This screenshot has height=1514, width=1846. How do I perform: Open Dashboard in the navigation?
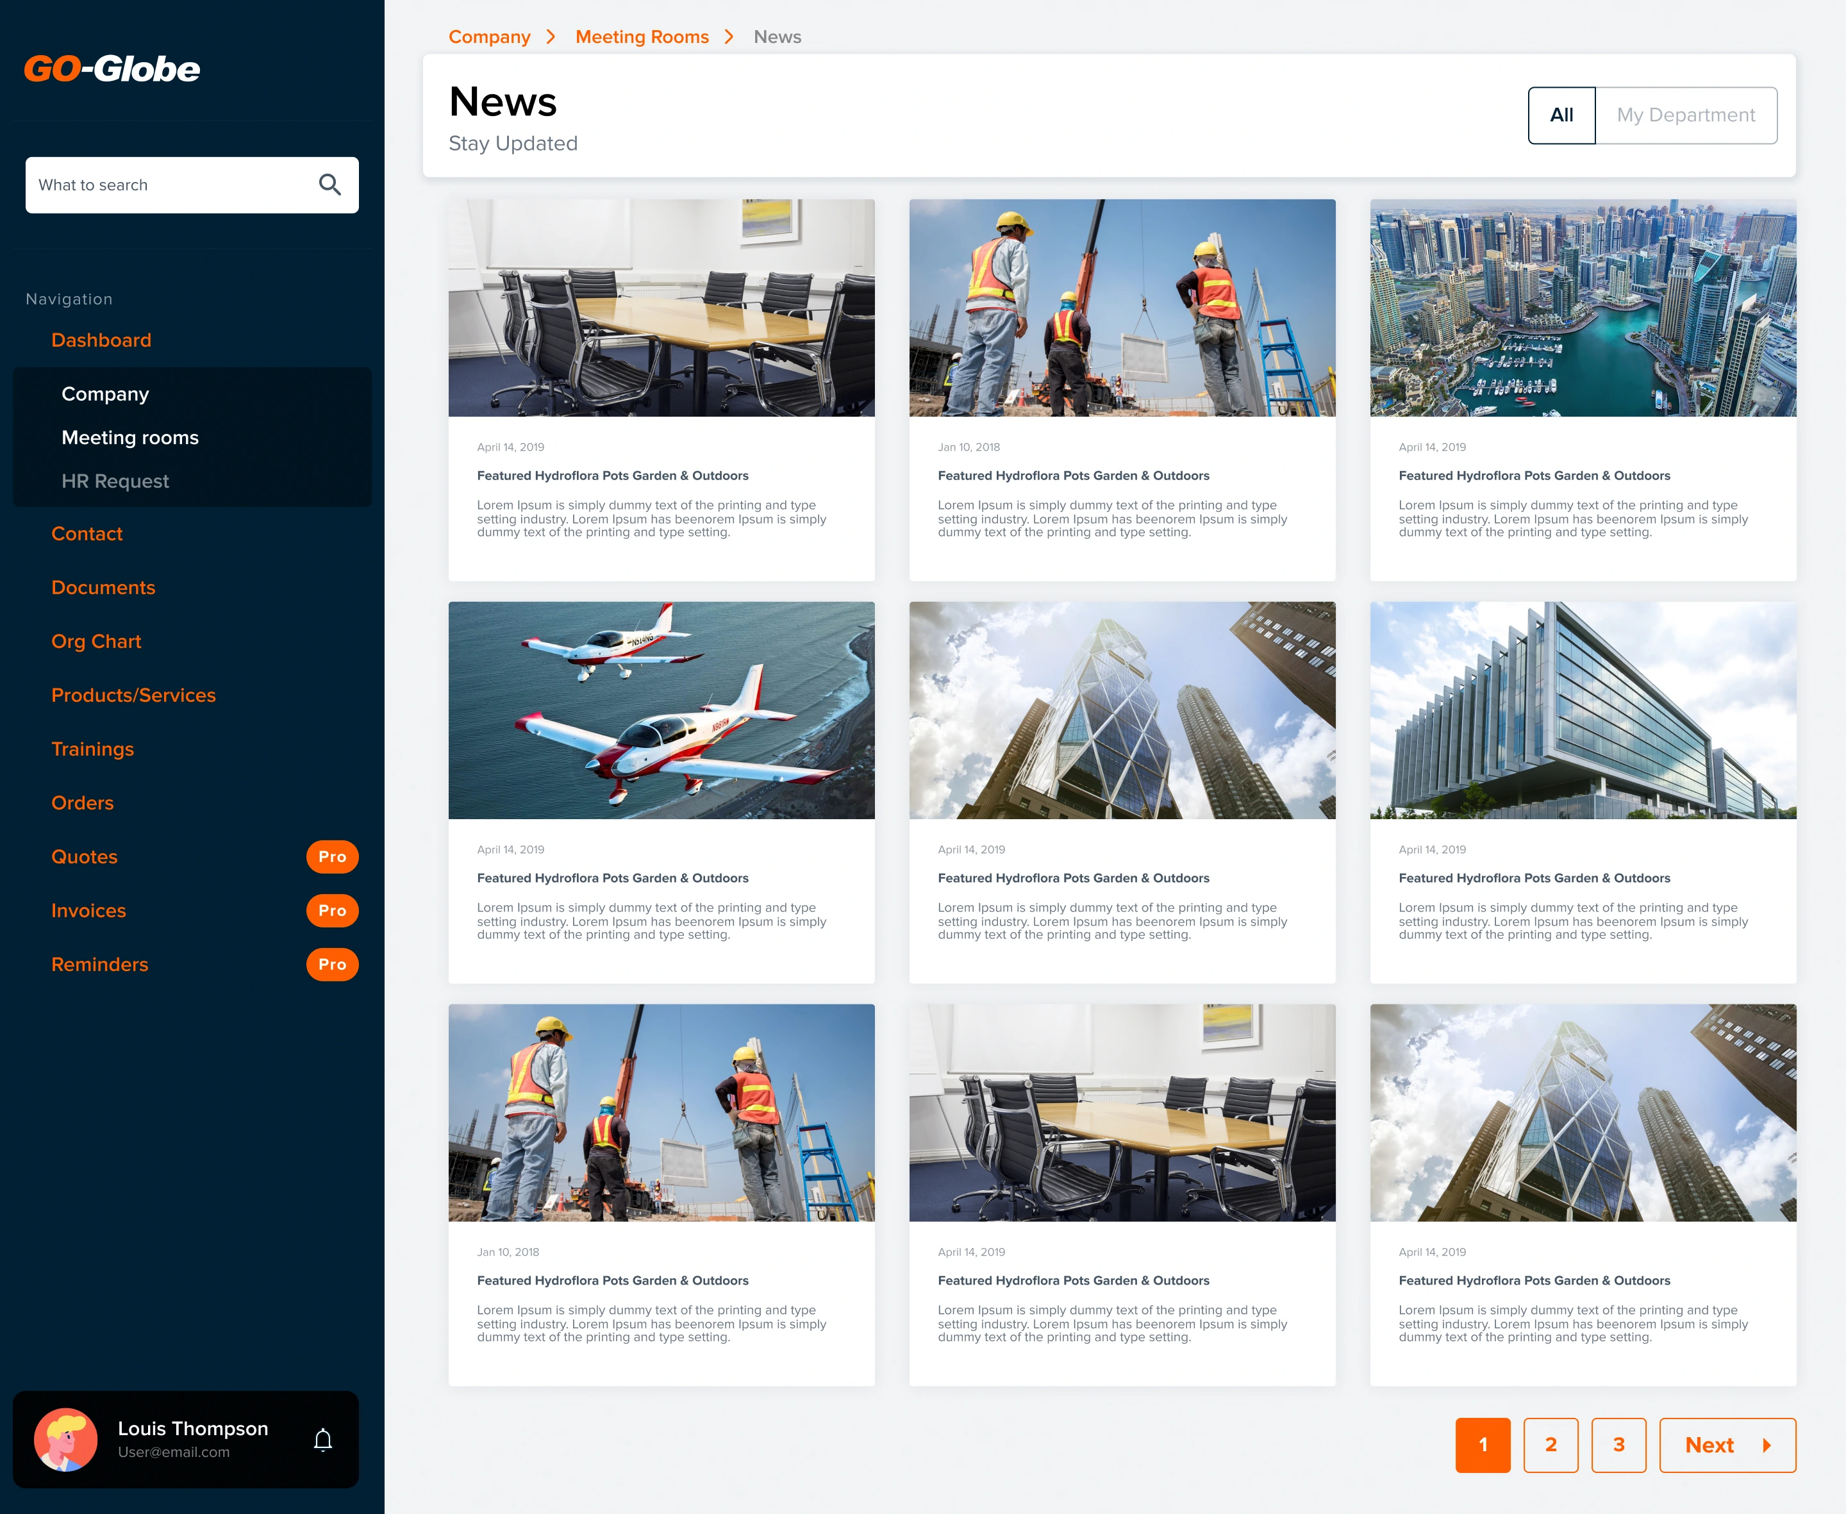point(101,340)
